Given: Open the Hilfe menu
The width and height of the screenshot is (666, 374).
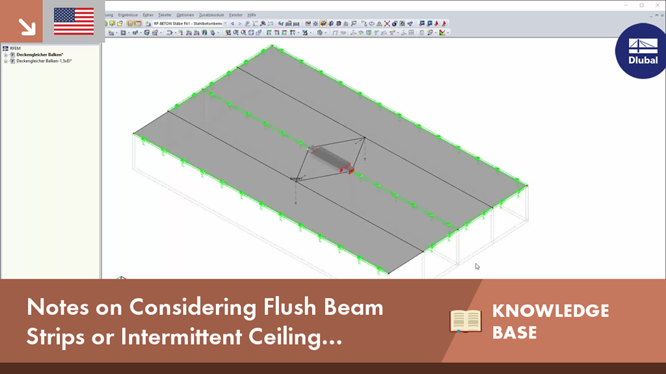Looking at the screenshot, I should coord(252,15).
